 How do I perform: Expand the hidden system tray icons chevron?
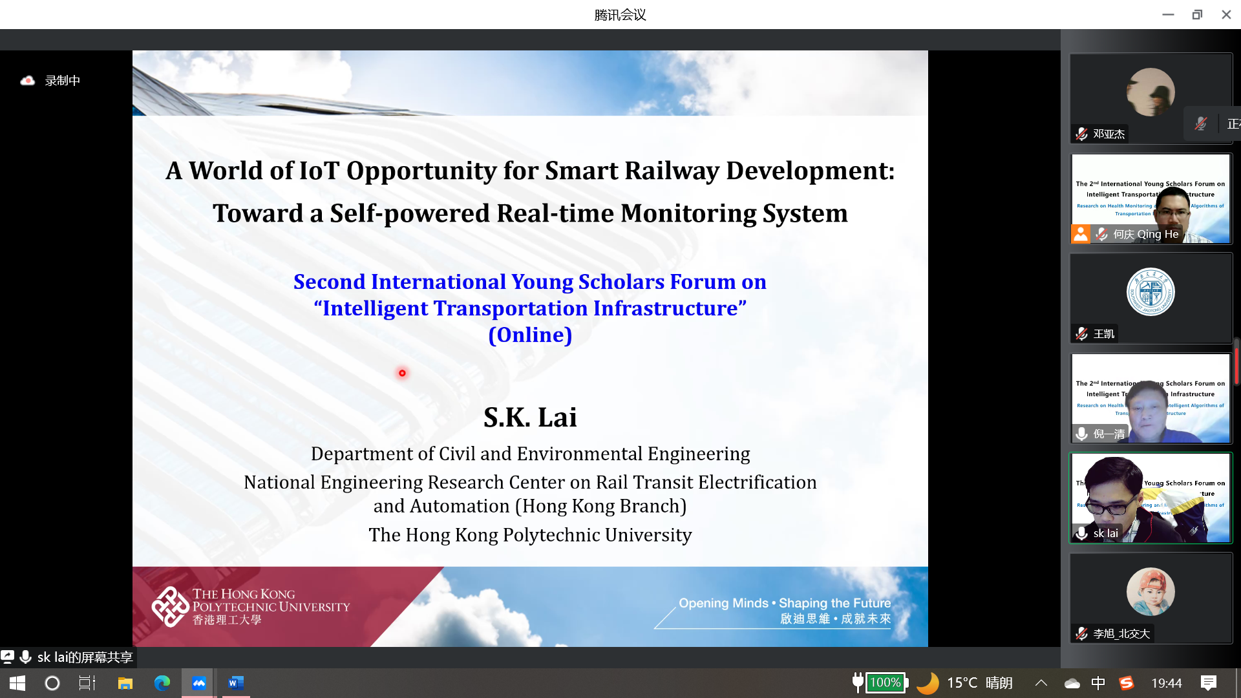[x=1041, y=682]
